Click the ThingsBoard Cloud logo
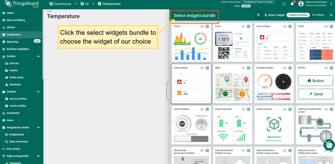335x164 pixels. point(21,4)
